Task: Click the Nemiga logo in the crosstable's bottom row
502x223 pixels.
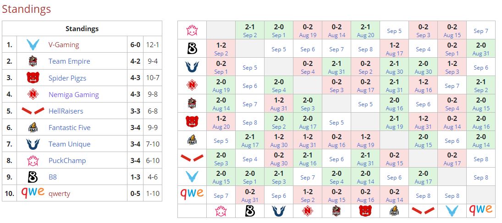Action: coord(308,211)
